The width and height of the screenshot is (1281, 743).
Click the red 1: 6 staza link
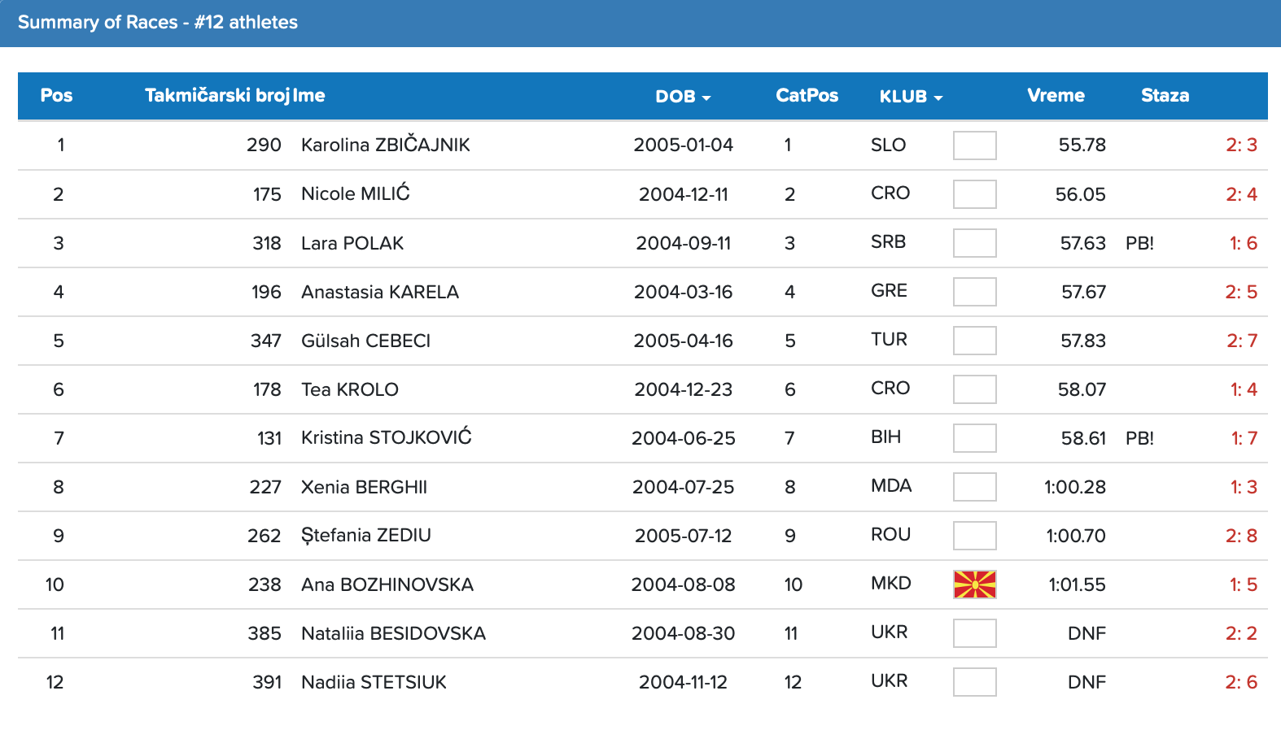tap(1243, 243)
